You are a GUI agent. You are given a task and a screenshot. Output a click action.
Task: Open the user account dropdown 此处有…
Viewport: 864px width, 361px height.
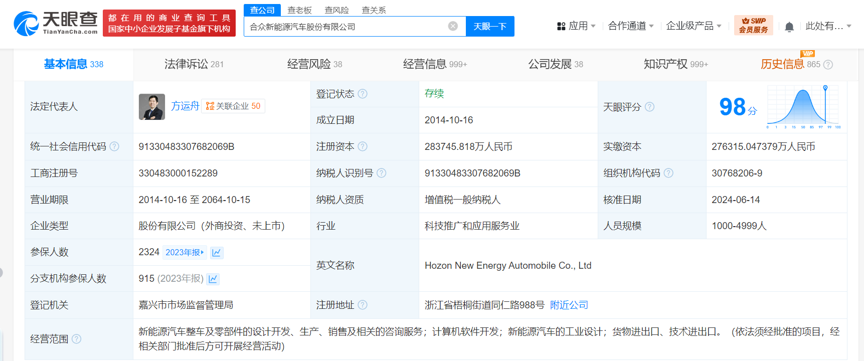coord(828,26)
